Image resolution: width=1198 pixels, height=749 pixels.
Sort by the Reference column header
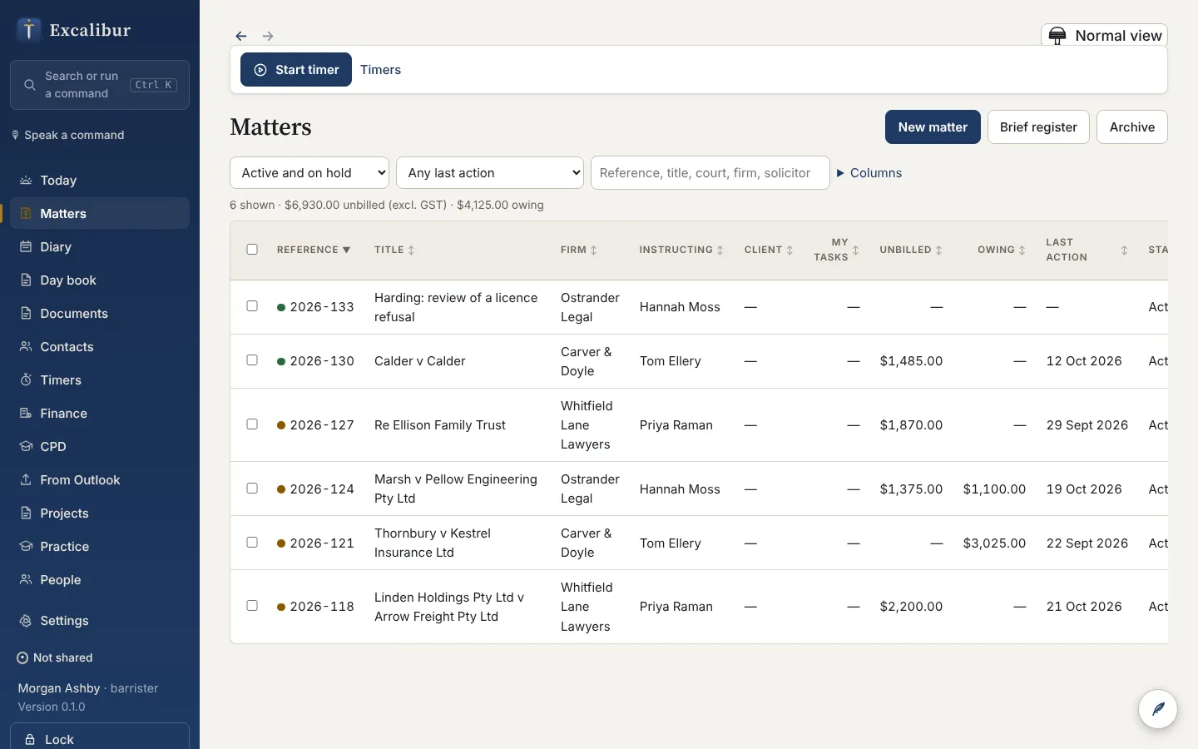tap(314, 250)
